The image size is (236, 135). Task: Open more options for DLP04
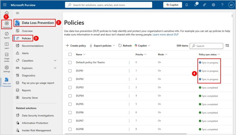pos(129,96)
